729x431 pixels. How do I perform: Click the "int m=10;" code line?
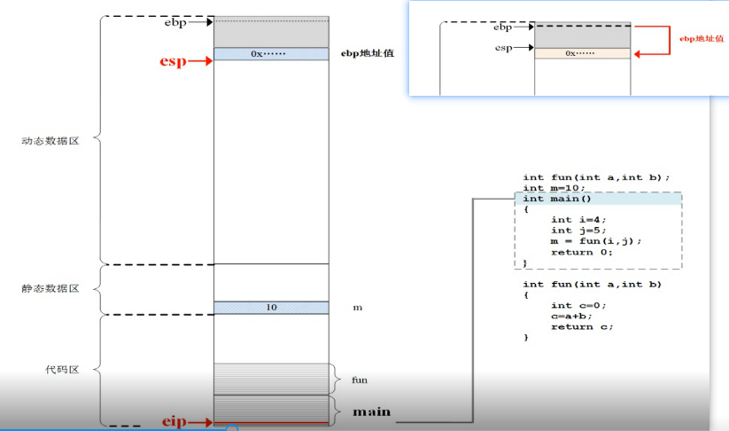click(554, 188)
